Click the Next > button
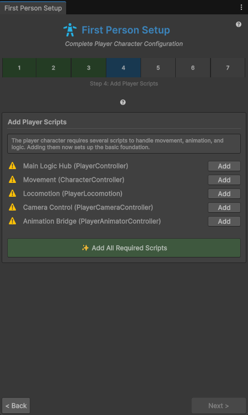Screen dimensions: 248x415 tap(219, 406)
